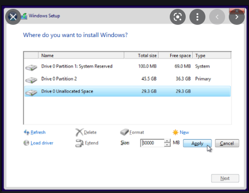Click the Refresh arrows icon
This screenshot has height=193, width=249.
click(26, 132)
